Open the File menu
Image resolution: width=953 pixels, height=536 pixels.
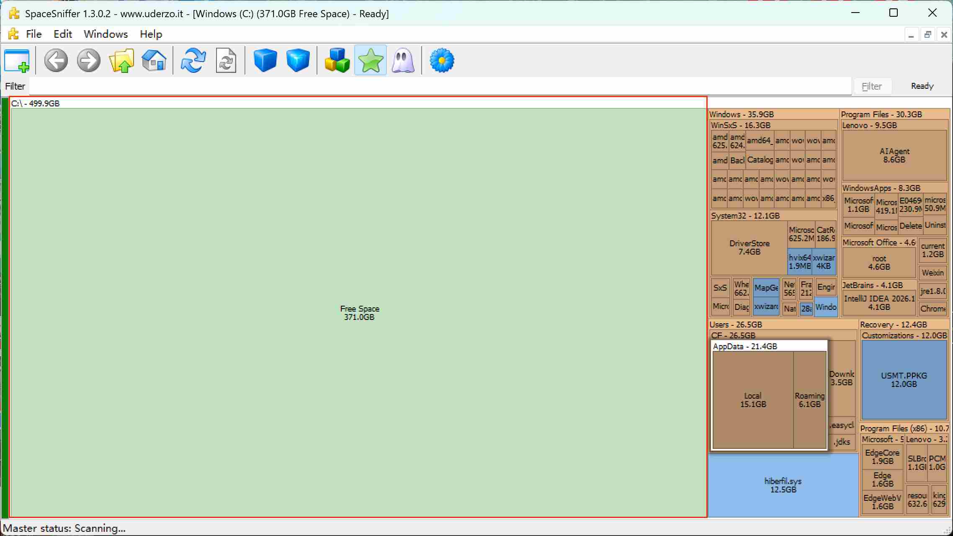pos(33,34)
